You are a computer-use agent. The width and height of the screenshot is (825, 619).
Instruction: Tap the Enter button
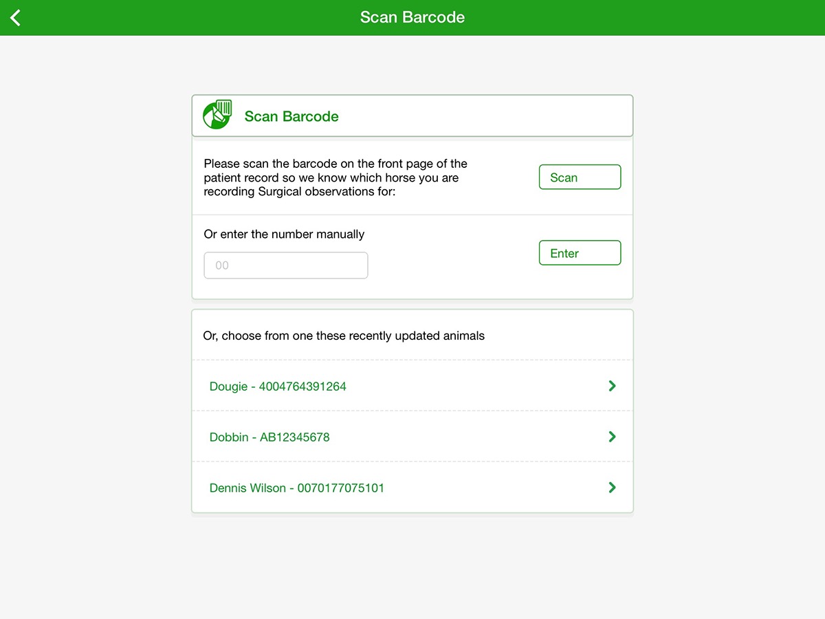tap(580, 253)
